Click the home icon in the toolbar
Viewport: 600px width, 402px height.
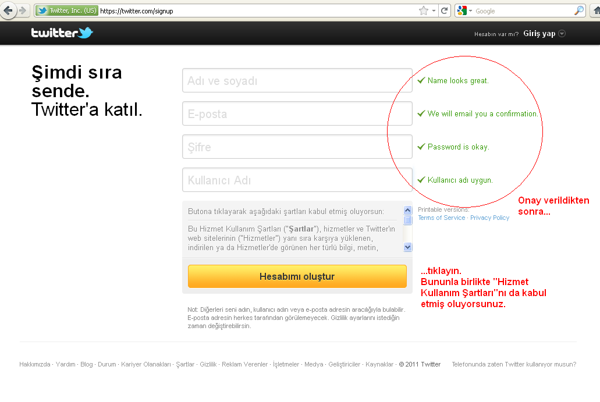tap(595, 10)
